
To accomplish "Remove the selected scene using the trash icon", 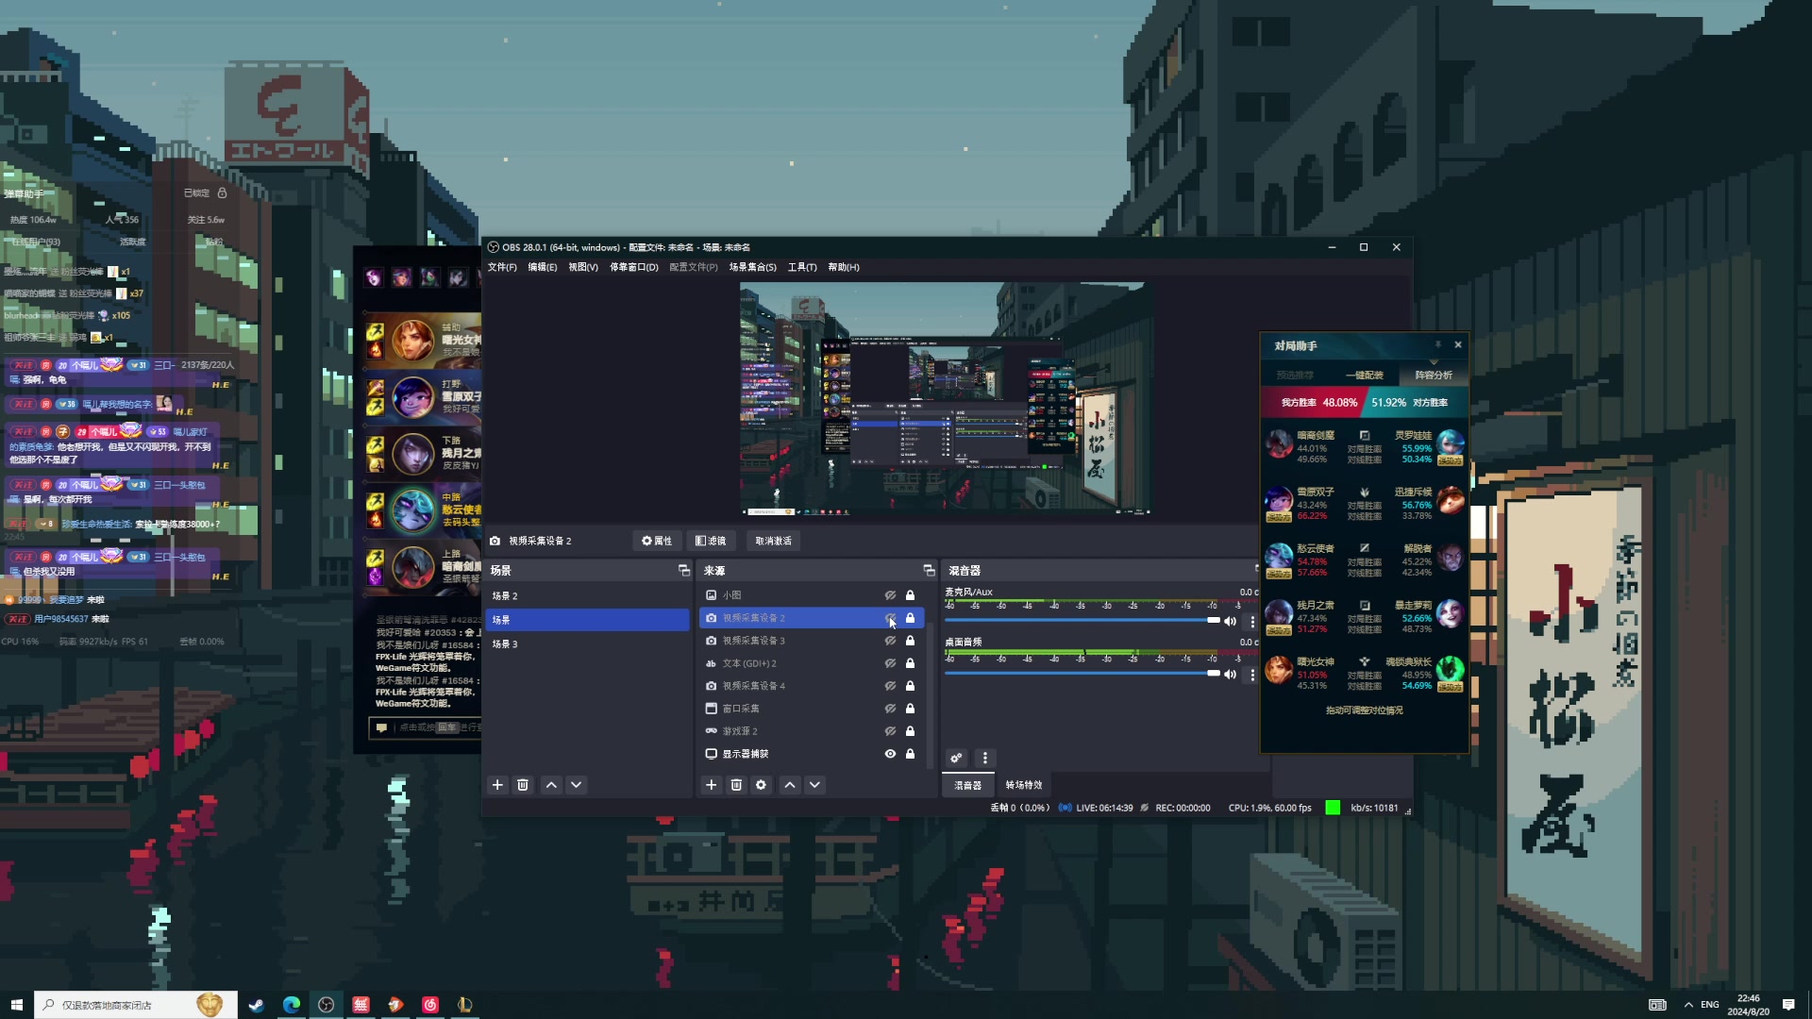I will (523, 785).
